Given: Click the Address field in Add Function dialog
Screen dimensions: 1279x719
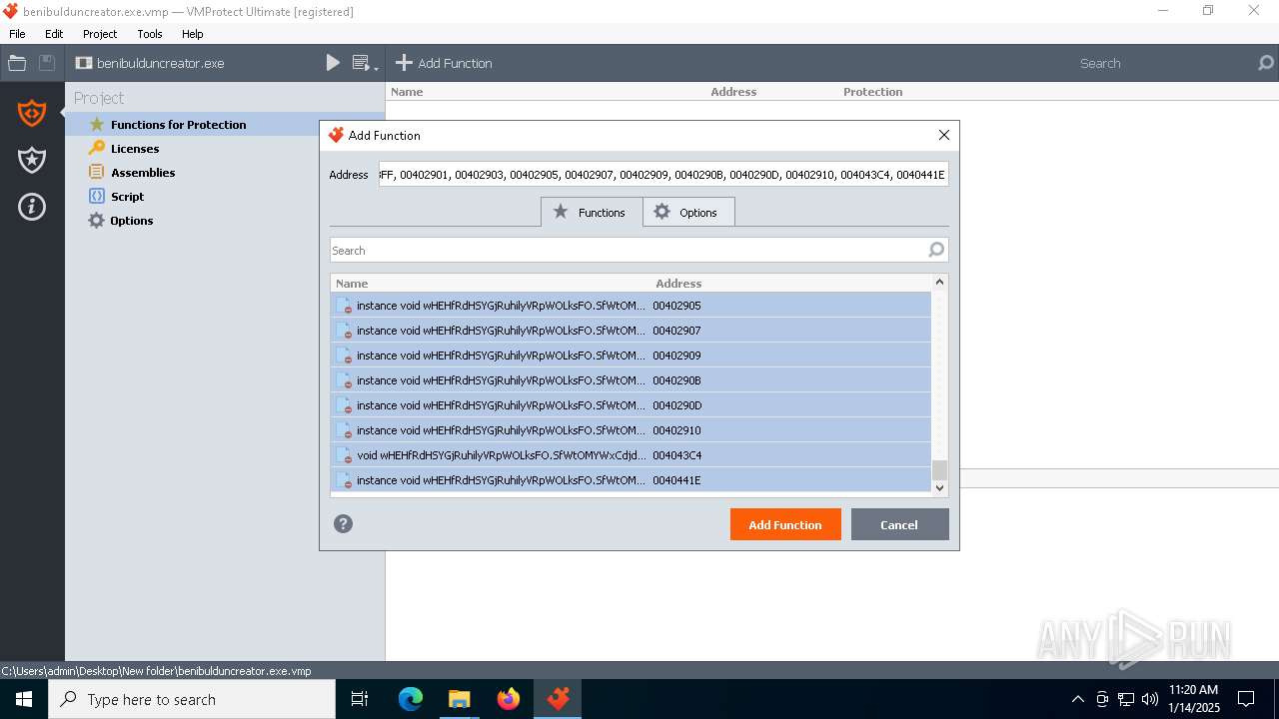Looking at the screenshot, I should [663, 175].
